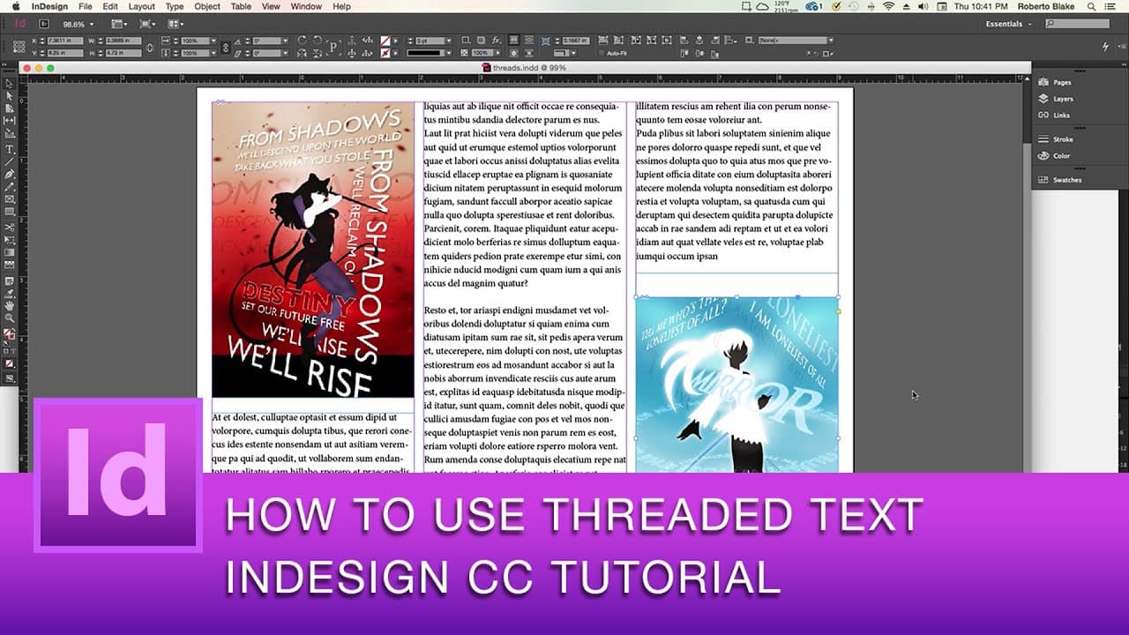The width and height of the screenshot is (1129, 635).
Task: Select the Selection tool arrow
Action: 10,83
